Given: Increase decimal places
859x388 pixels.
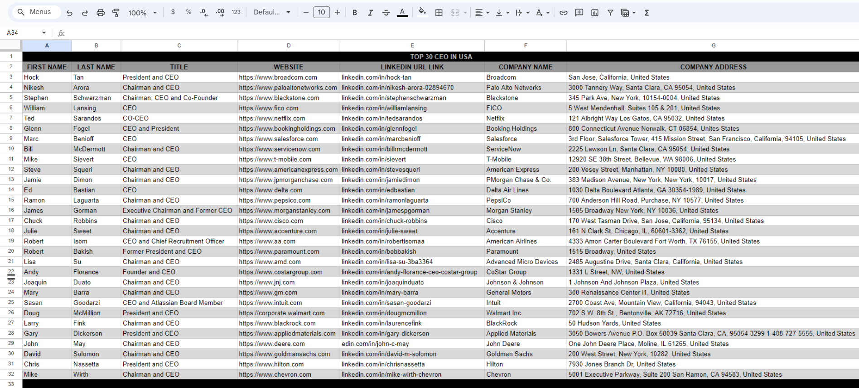Looking at the screenshot, I should click(x=220, y=13).
